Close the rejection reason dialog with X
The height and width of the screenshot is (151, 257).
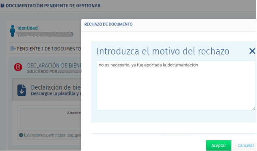click(x=252, y=51)
